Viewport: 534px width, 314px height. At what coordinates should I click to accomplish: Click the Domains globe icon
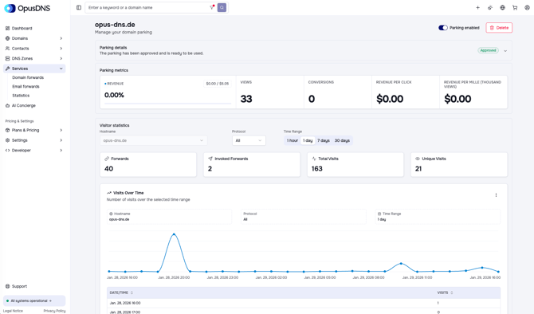(7, 38)
